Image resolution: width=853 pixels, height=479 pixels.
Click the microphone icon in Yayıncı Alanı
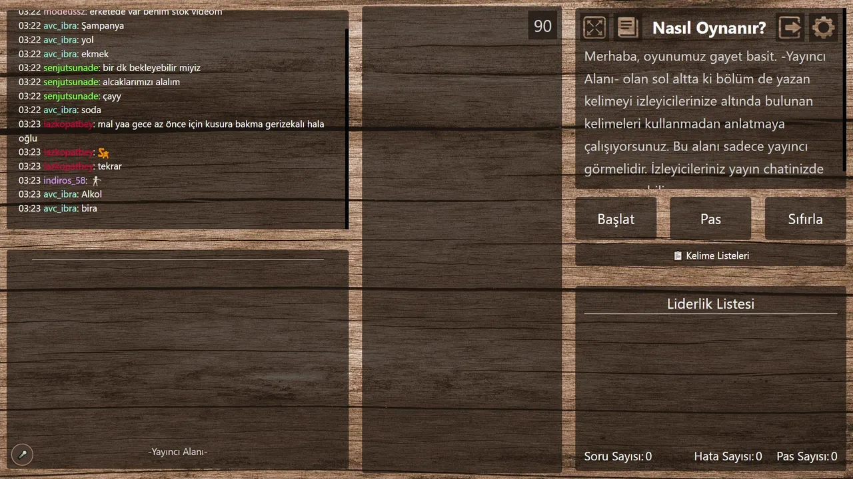pos(22,455)
